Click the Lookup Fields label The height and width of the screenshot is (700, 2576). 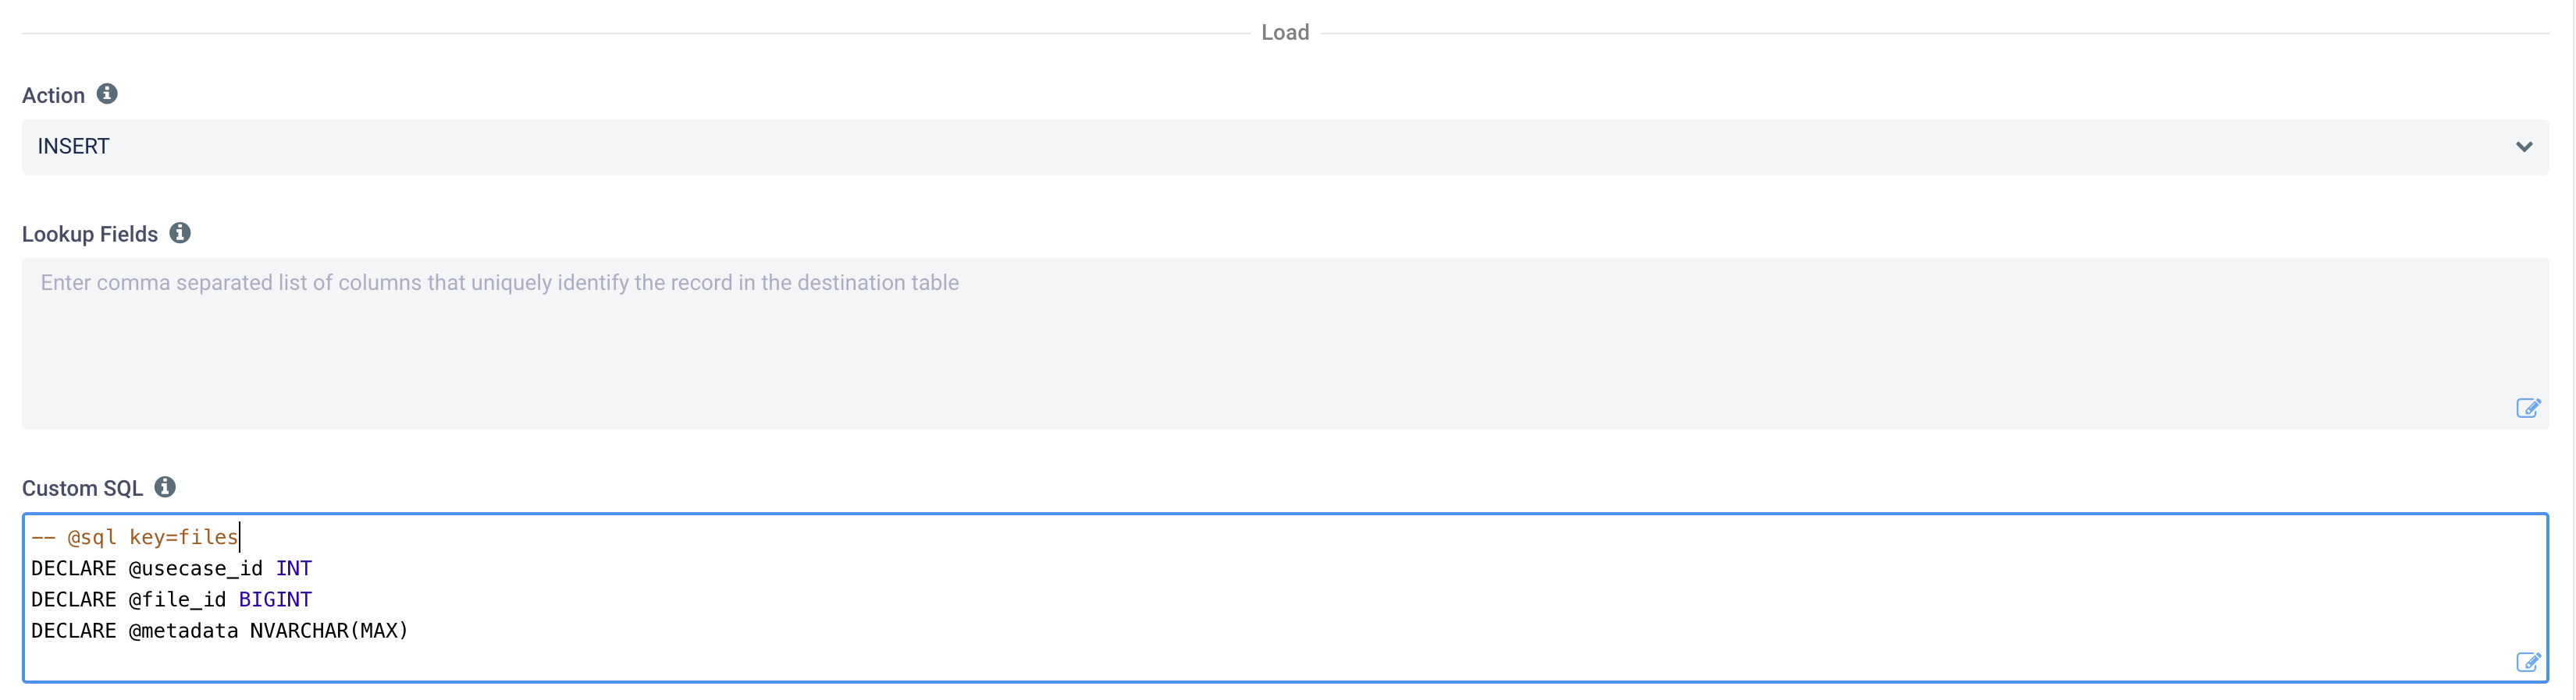pyautogui.click(x=90, y=235)
